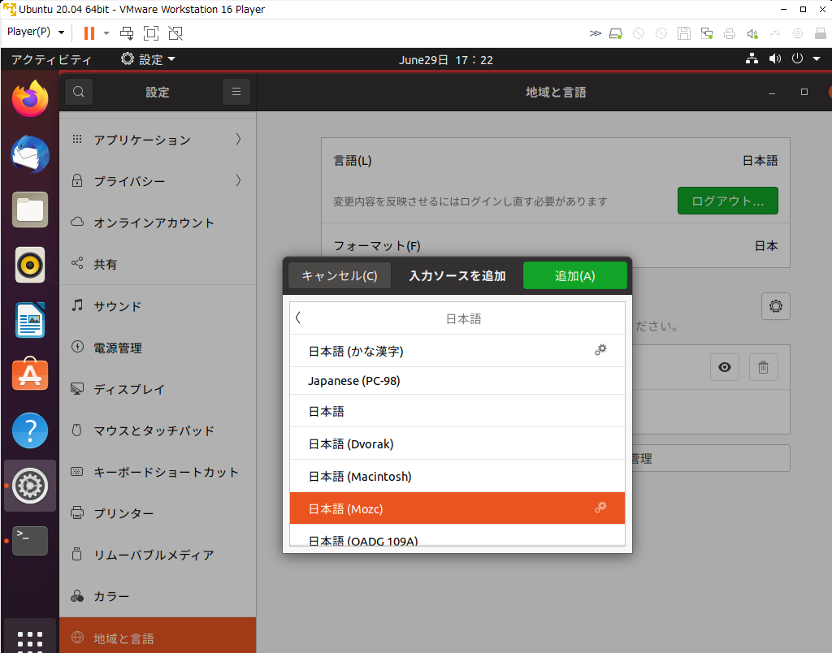Click the VMware pause button
Viewport: 832px width, 653px height.
tap(89, 33)
